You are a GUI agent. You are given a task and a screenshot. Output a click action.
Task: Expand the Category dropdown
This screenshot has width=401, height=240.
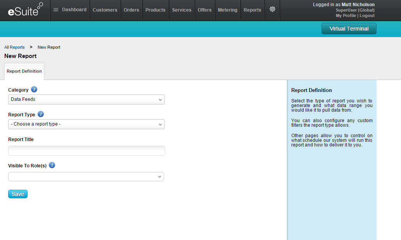pos(86,100)
